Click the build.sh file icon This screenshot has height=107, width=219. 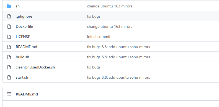click(x=9, y=57)
